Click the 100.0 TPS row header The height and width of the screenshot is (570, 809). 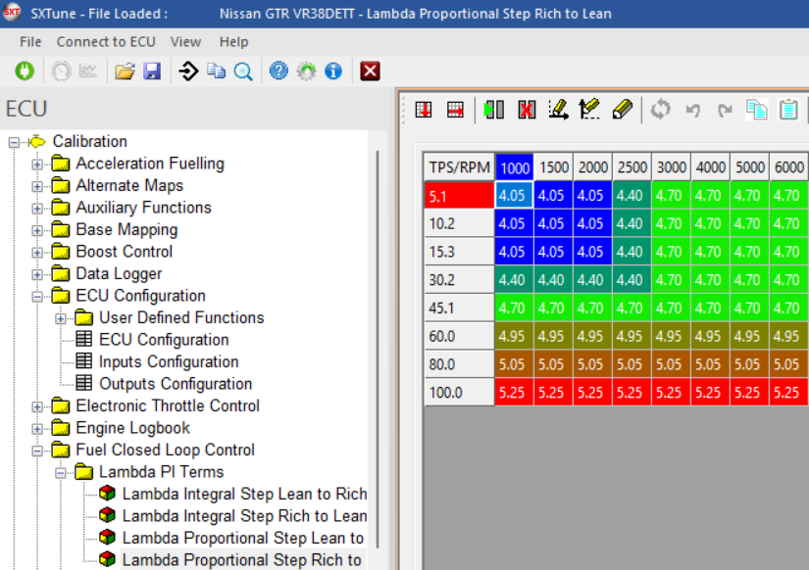(x=459, y=392)
